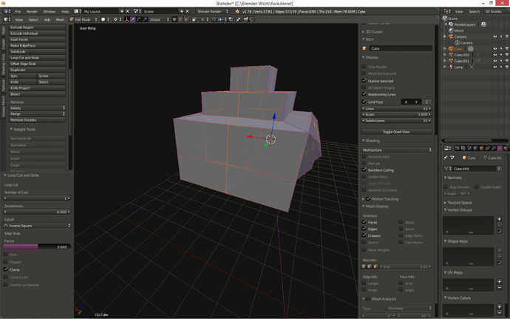Screen dimensions: 510x319
Task: Click the Cube.000 mesh icon in outliner
Action: [x=450, y=55]
